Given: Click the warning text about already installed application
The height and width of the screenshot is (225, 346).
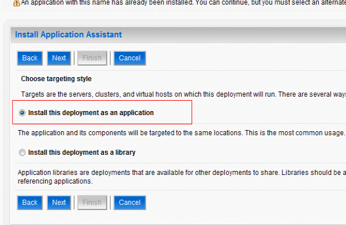Looking at the screenshot, I should pyautogui.click(x=183, y=3).
